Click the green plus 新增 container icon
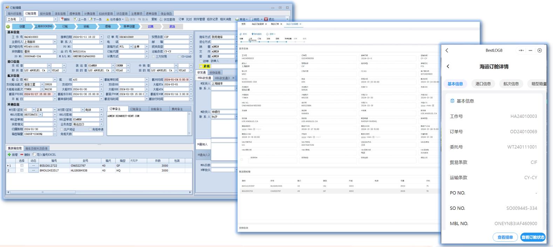 click(x=9, y=155)
